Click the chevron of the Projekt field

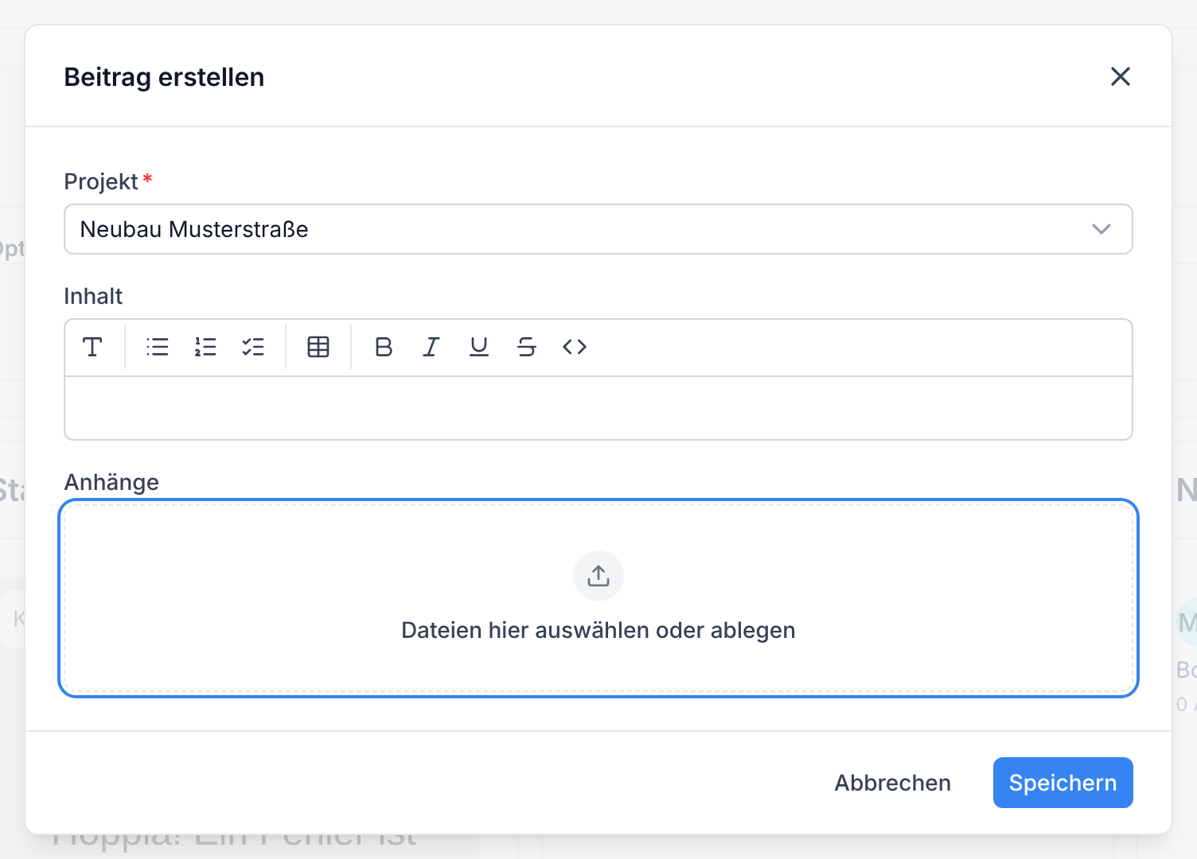click(x=1101, y=229)
